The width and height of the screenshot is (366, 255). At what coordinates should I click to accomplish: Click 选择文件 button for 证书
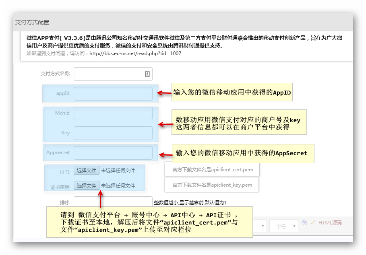click(x=87, y=170)
